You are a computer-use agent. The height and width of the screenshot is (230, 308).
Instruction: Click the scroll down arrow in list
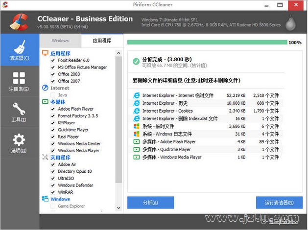point(118,207)
